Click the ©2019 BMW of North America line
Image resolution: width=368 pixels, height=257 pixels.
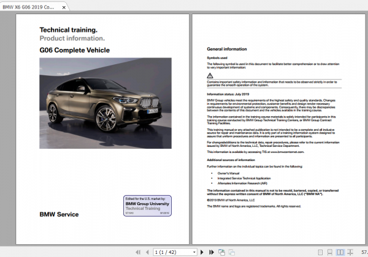(231, 200)
